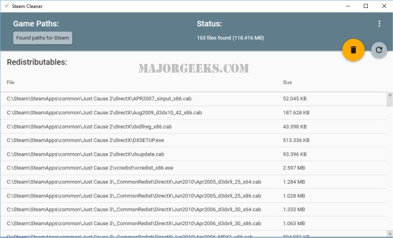Click the vertical scrollbar thumb
The image size is (393, 238).
(390, 103)
